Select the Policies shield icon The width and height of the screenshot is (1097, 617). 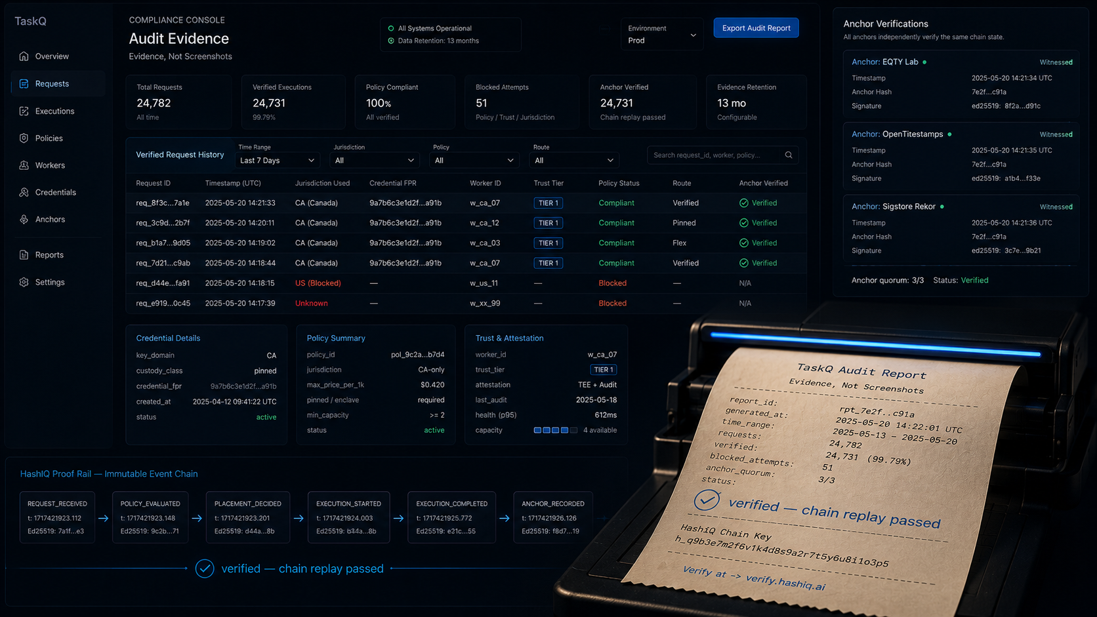point(24,138)
